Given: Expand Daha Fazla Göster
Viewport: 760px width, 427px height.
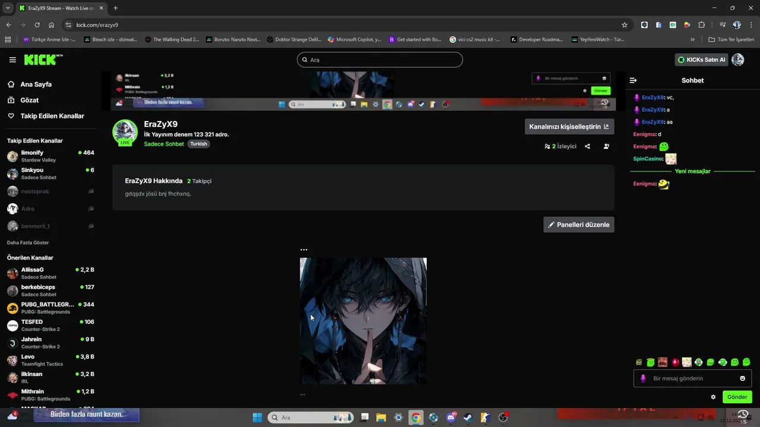Looking at the screenshot, I should (28, 243).
